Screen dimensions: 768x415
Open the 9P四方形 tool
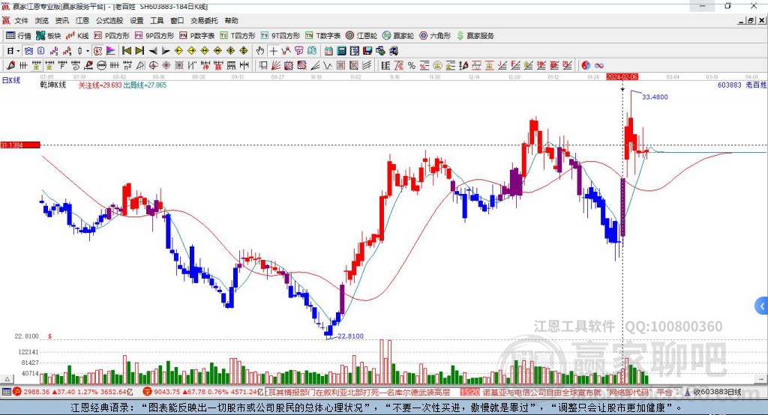click(154, 36)
